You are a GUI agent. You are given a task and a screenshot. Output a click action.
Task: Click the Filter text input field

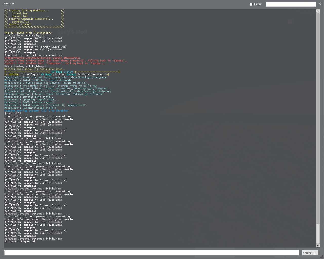coord(290,4)
